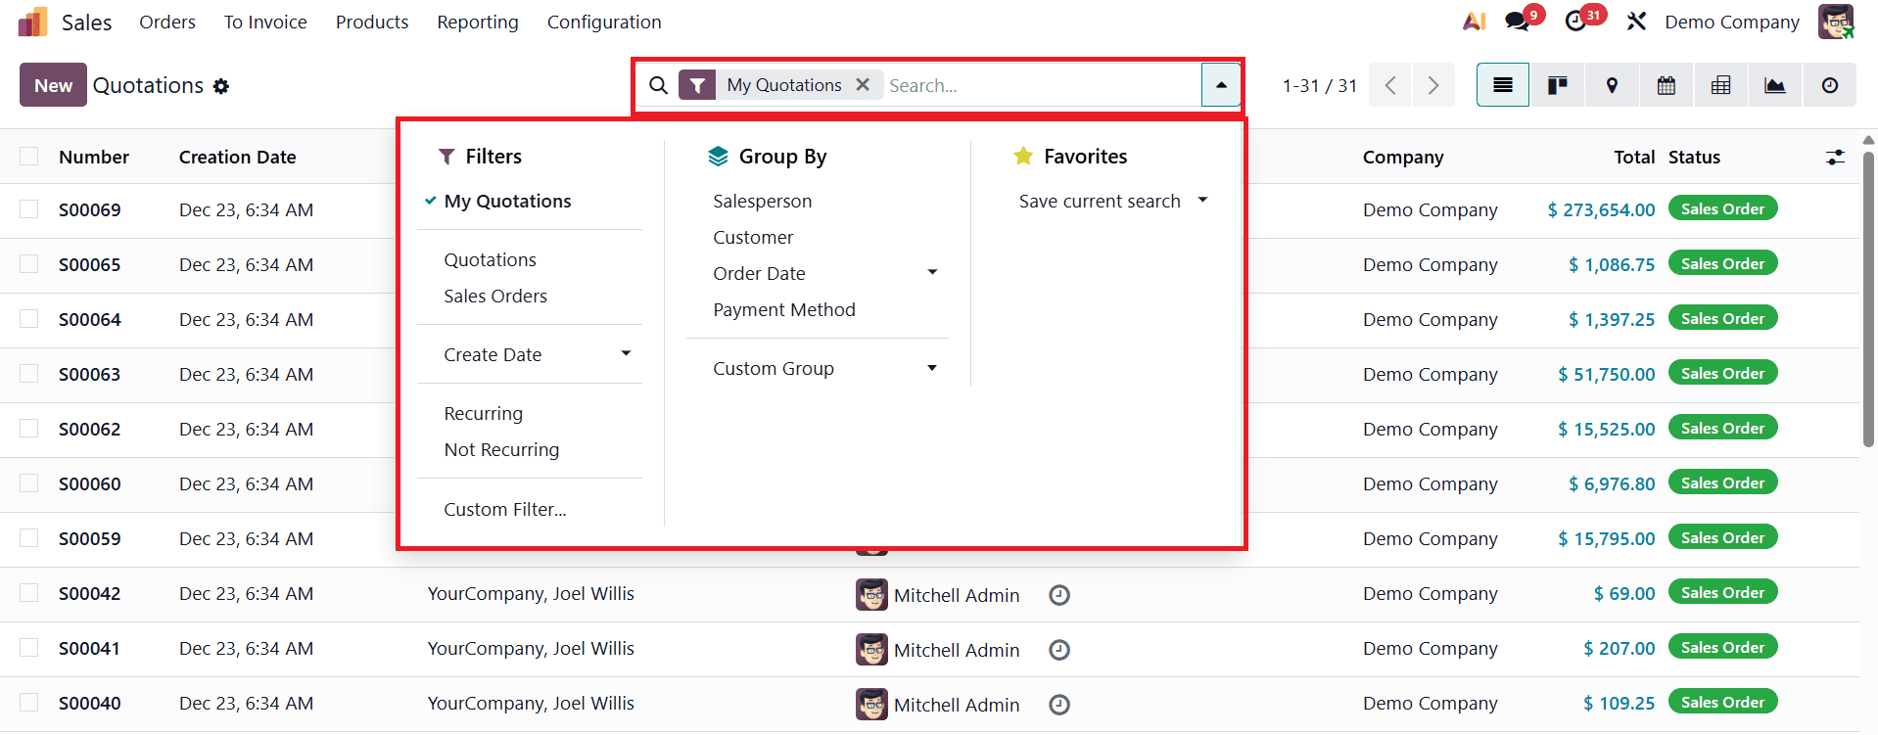The width and height of the screenshot is (1878, 735).
Task: Click the Search... input field
Action: tap(1043, 85)
